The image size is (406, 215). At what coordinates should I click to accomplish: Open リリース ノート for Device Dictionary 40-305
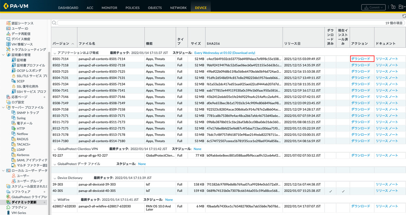click(x=387, y=191)
